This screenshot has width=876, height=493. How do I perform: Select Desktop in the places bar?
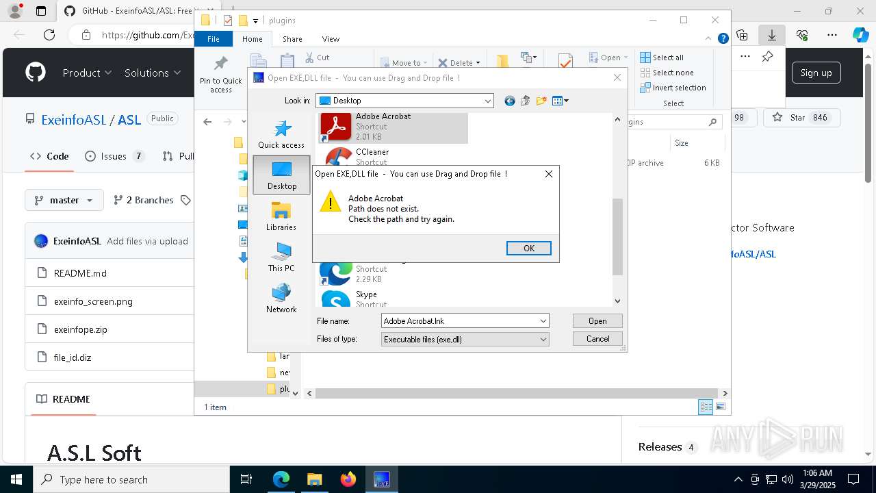pyautogui.click(x=281, y=175)
